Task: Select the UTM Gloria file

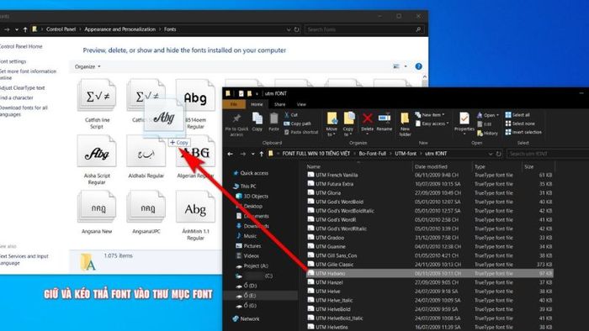Action: tap(430, 193)
